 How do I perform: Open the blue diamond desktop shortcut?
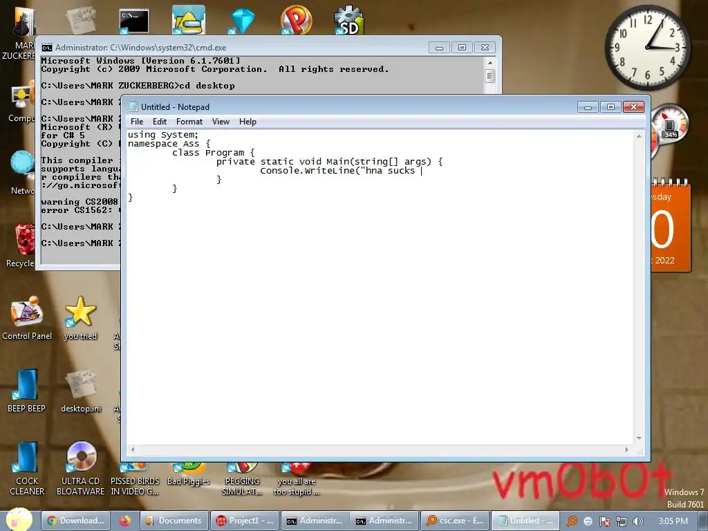point(242,21)
